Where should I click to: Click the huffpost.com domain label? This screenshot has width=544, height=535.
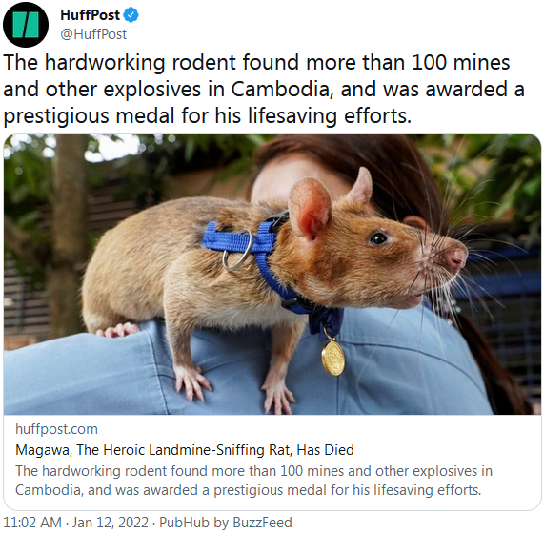[56, 429]
